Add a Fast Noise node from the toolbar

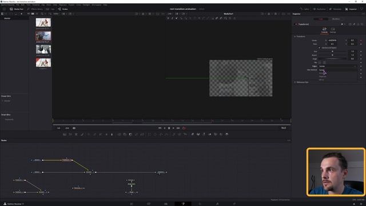click(70, 134)
